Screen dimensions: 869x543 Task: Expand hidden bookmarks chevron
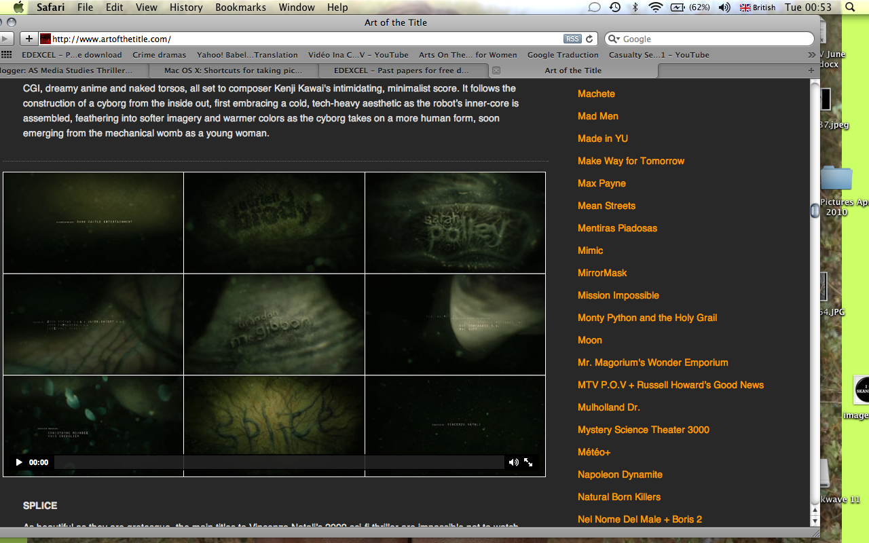[811, 55]
